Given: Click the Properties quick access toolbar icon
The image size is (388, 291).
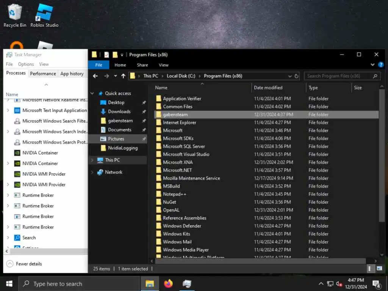Looking at the screenshot, I should click(106, 55).
